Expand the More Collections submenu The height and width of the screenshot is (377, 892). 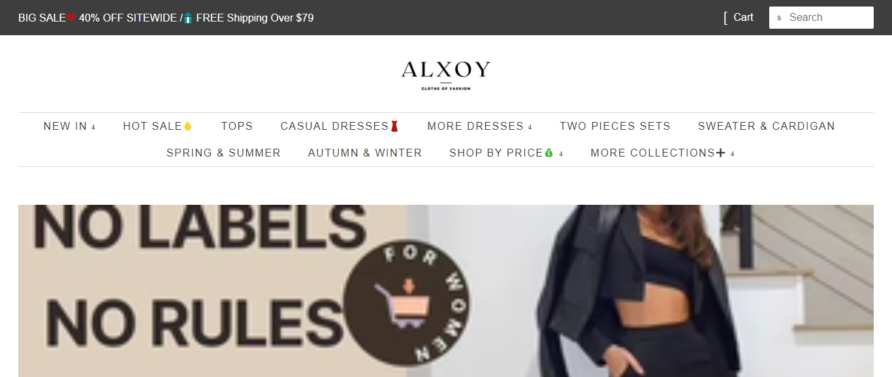733,154
